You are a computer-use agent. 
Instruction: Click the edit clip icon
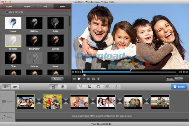[x=54, y=87]
